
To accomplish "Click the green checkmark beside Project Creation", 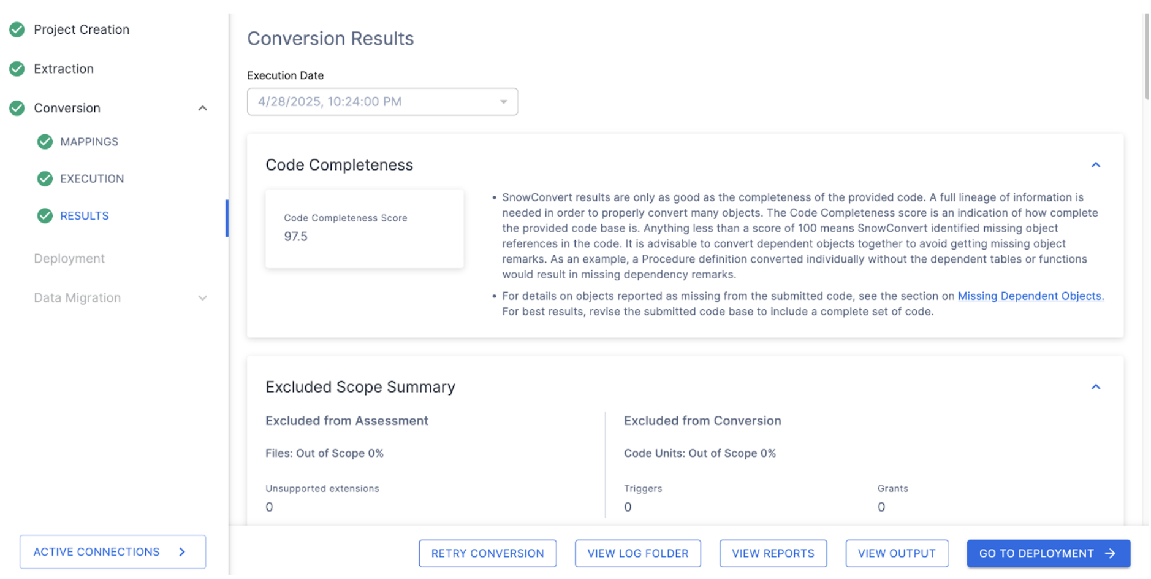I will 17,29.
